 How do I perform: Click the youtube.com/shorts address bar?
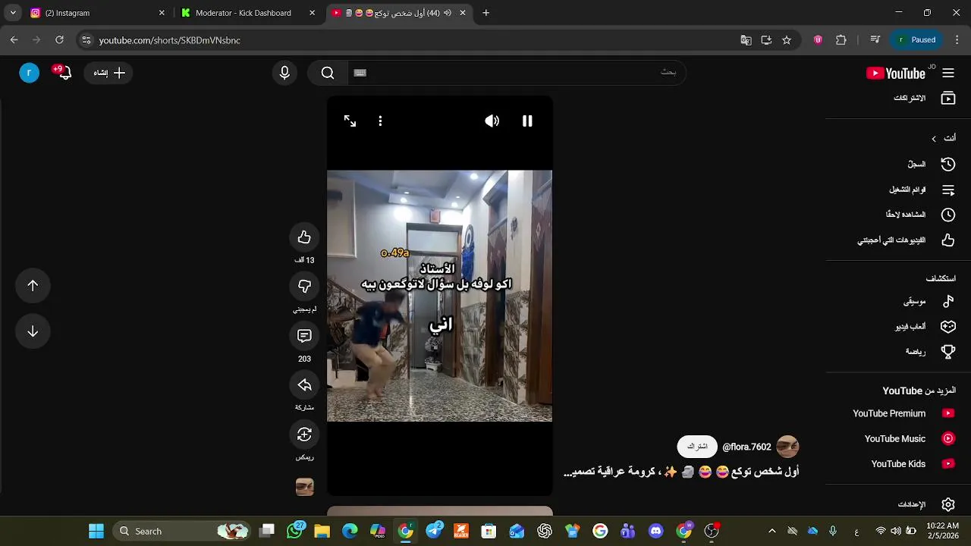[410, 40]
